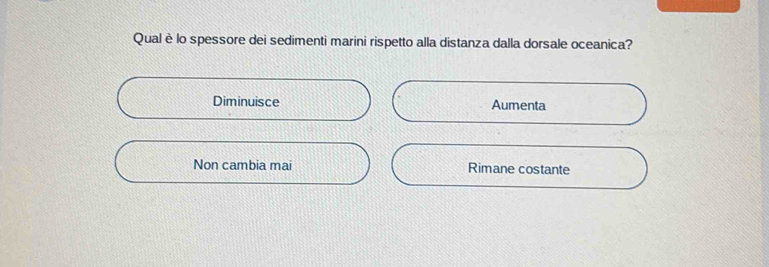Mark "Rimane costante" as your answer
The height and width of the screenshot is (267, 769).
(519, 168)
